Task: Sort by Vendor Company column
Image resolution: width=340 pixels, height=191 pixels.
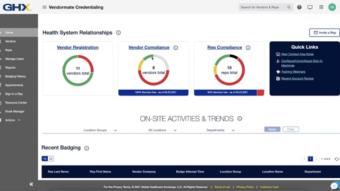Action: tap(144, 172)
